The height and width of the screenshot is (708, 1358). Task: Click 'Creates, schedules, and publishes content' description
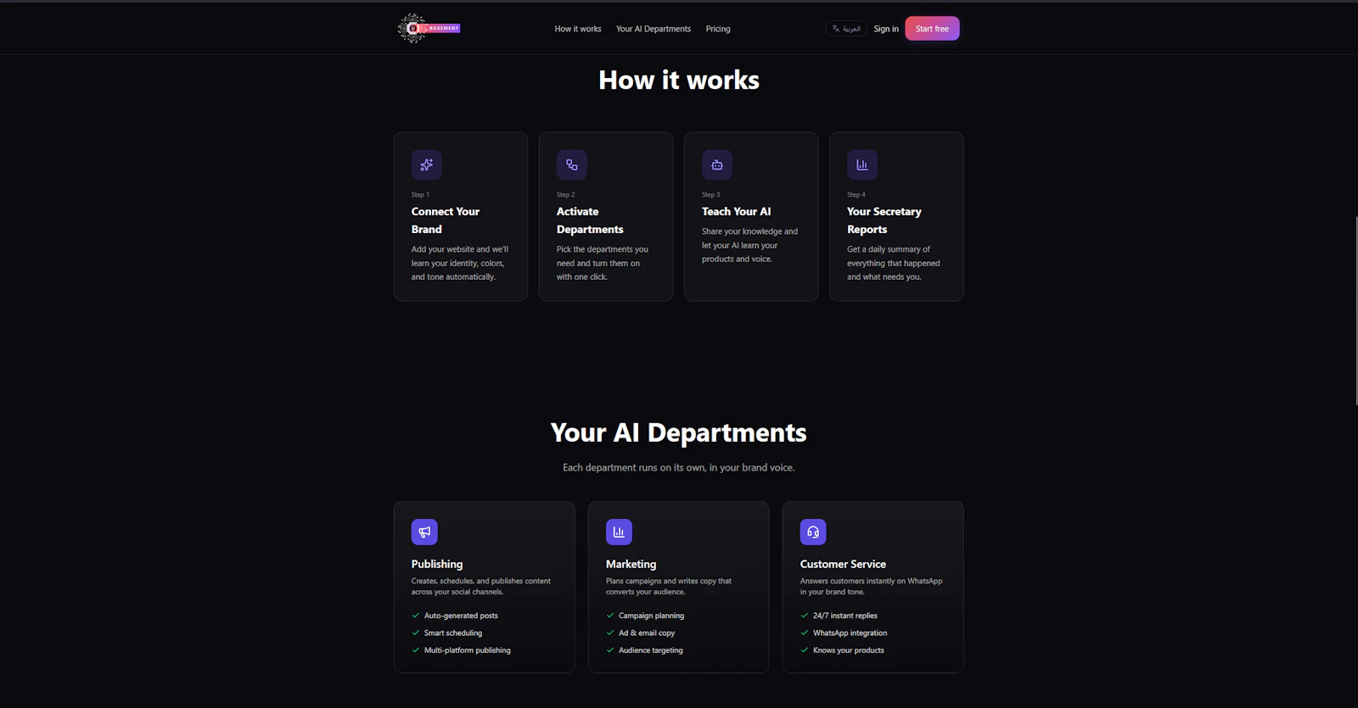click(x=481, y=586)
